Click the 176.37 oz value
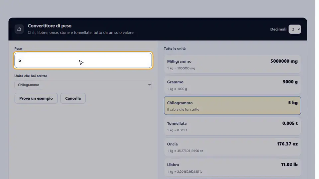 coord(287,144)
